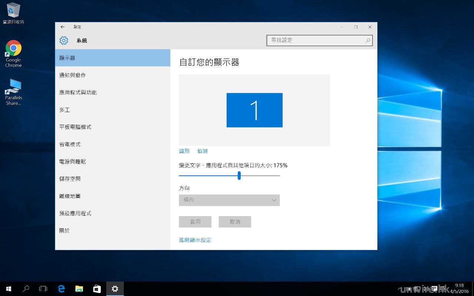Open File Explorer from the taskbar
The image size is (474, 296).
(79, 289)
